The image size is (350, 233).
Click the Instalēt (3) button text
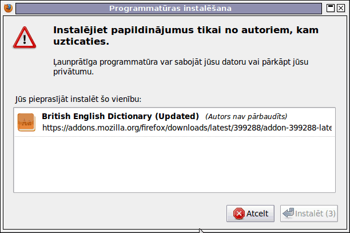315,214
